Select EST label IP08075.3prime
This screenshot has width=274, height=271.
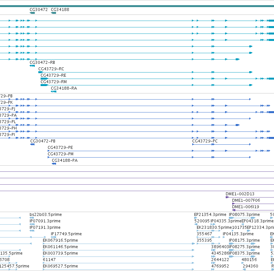coord(244,215)
